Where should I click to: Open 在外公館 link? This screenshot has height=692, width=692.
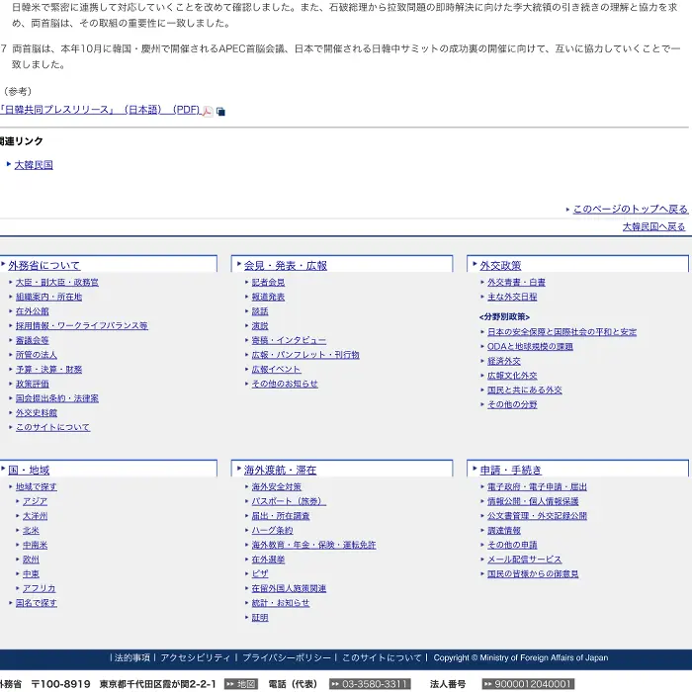pos(33,311)
